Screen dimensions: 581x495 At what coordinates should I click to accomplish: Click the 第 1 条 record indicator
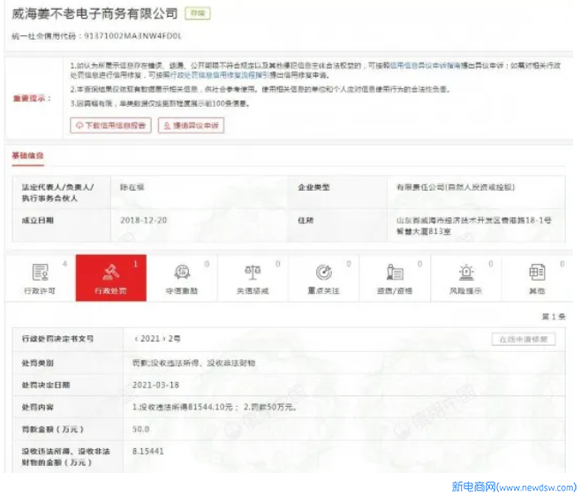tap(554, 317)
